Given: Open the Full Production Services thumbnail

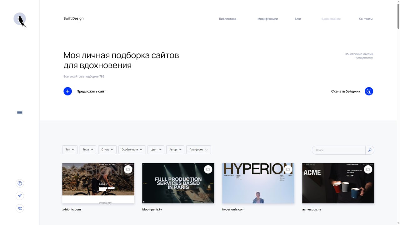Looking at the screenshot, I should pos(178,183).
